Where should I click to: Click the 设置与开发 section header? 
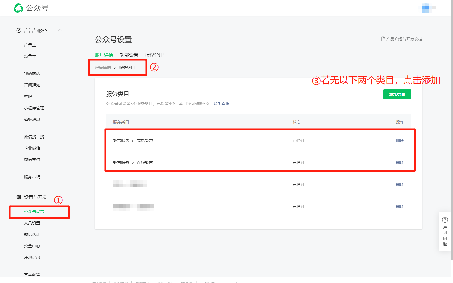[36, 197]
